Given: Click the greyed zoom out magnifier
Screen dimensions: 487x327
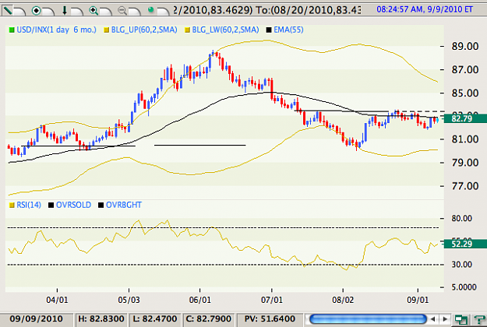Looking at the screenshot, I should point(122,11).
